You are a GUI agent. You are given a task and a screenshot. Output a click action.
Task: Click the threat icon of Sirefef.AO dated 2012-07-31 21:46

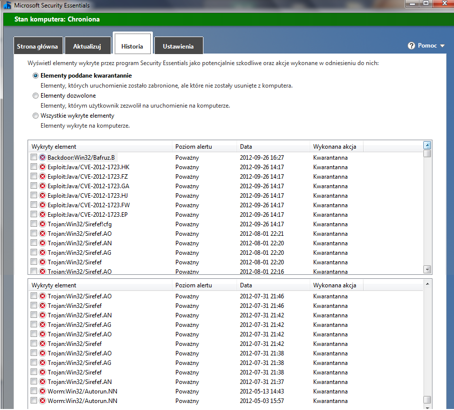click(x=43, y=296)
